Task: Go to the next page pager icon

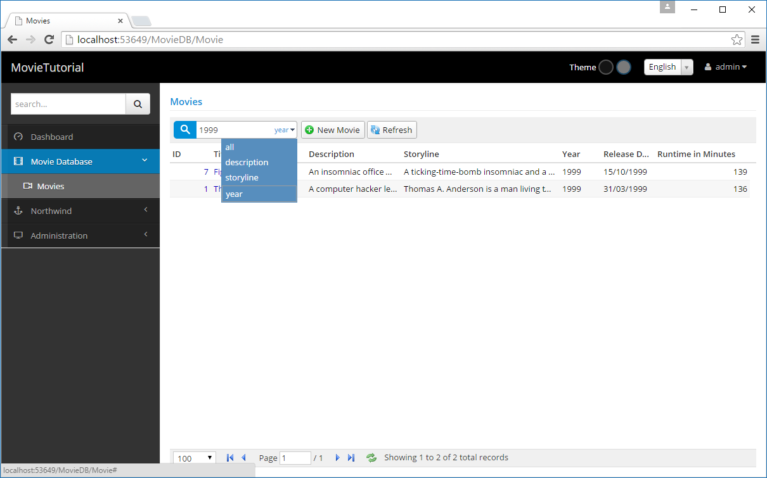Action: click(x=337, y=458)
